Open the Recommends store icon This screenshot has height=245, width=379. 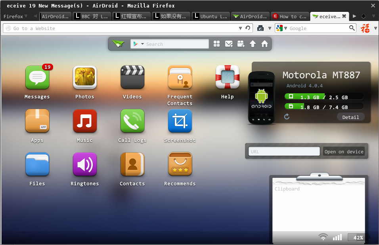point(180,164)
